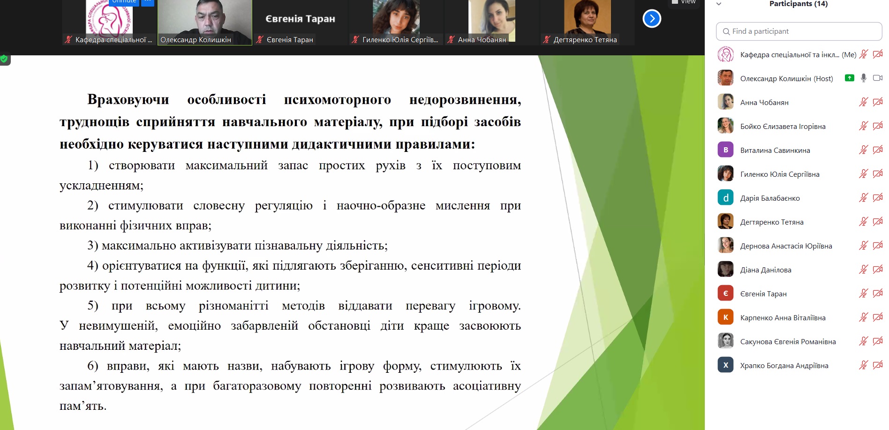Click Виталина Савинкина's purple avatar icon

point(725,150)
